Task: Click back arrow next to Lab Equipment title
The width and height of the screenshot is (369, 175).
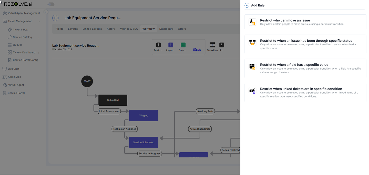Action: click(55, 18)
